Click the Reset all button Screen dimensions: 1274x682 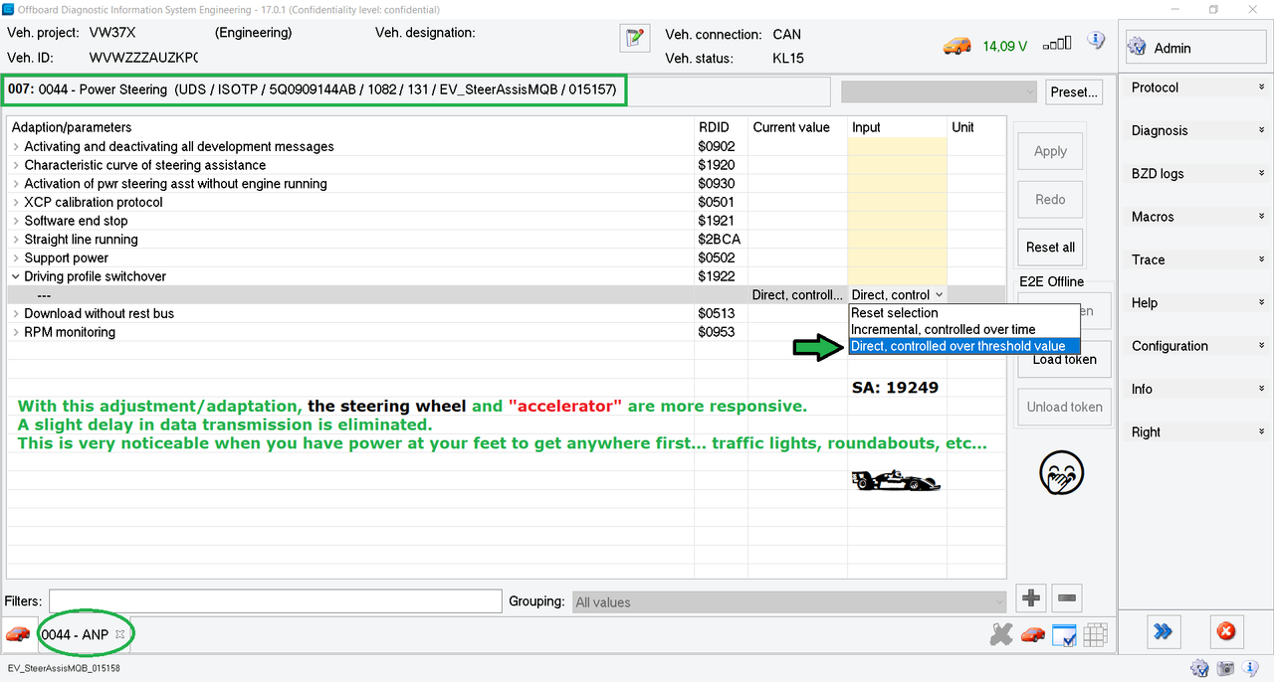(x=1050, y=247)
